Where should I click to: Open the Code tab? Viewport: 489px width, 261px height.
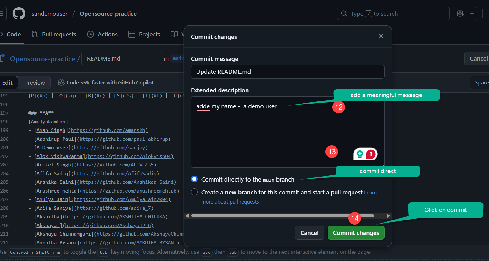coord(14,34)
